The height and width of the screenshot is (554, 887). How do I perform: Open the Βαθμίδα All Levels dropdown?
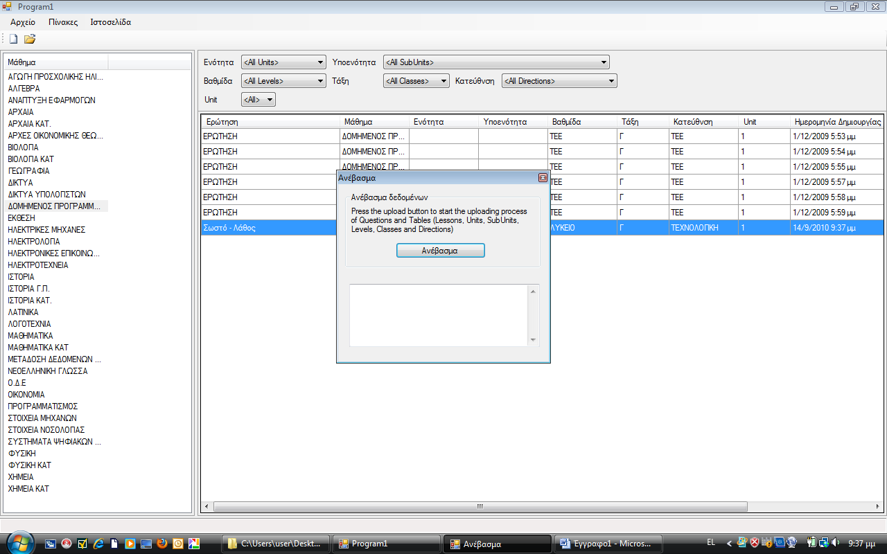283,81
